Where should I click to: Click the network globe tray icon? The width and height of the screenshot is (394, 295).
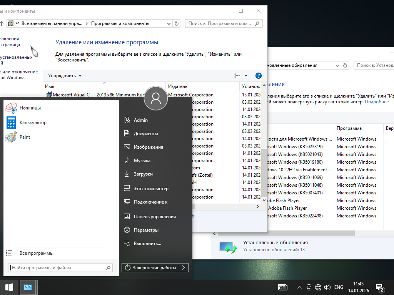(318, 287)
